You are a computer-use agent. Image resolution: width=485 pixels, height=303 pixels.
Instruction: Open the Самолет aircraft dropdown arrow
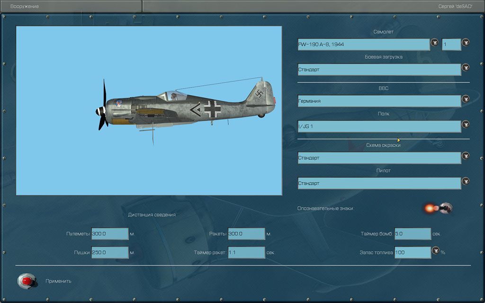434,43
